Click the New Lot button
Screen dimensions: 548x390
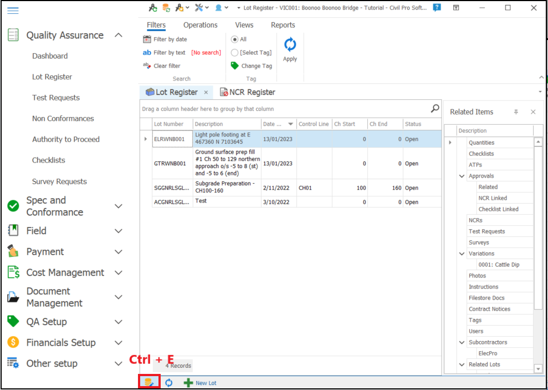pyautogui.click(x=202, y=382)
